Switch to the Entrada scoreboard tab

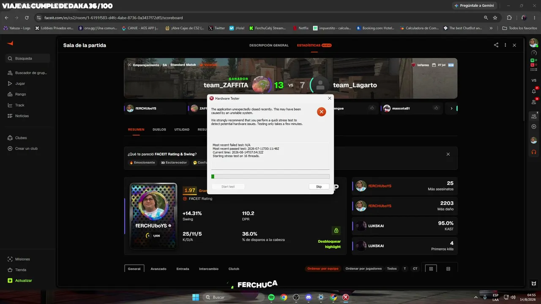click(x=183, y=269)
